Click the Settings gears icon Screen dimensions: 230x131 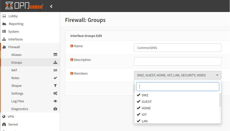coord(55,93)
